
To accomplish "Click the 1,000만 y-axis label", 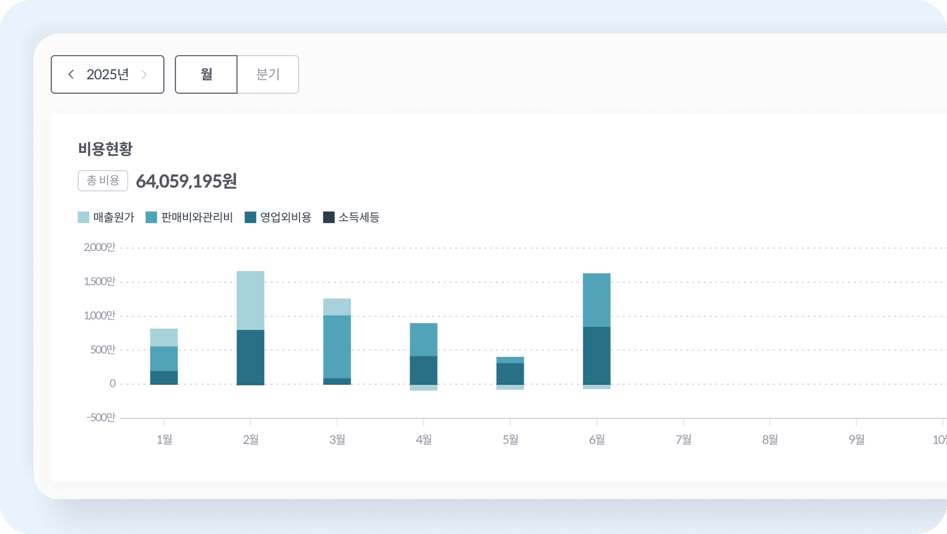I will click(99, 315).
